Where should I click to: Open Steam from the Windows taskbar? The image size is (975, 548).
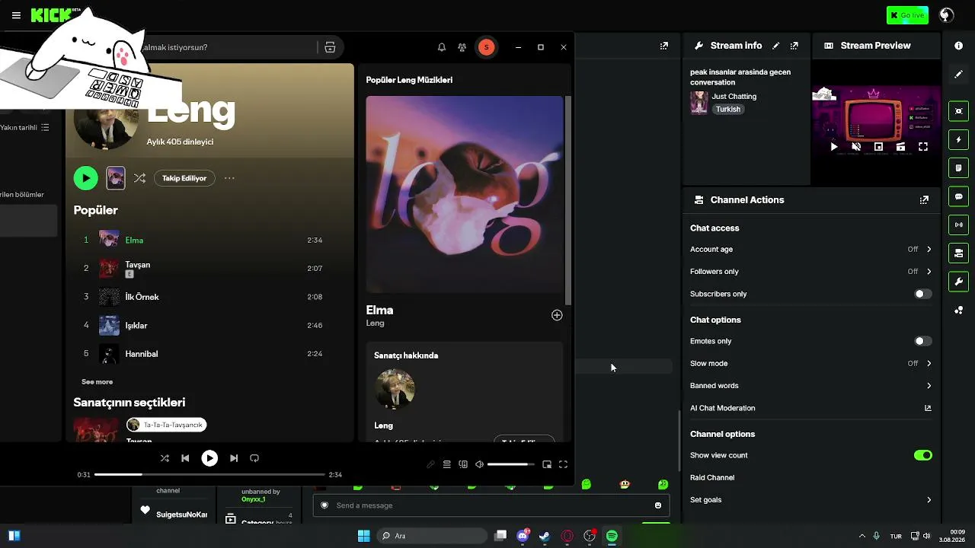[x=545, y=536]
